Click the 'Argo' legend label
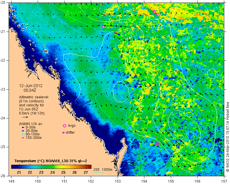The height and width of the screenshot is (184, 230). [72, 126]
